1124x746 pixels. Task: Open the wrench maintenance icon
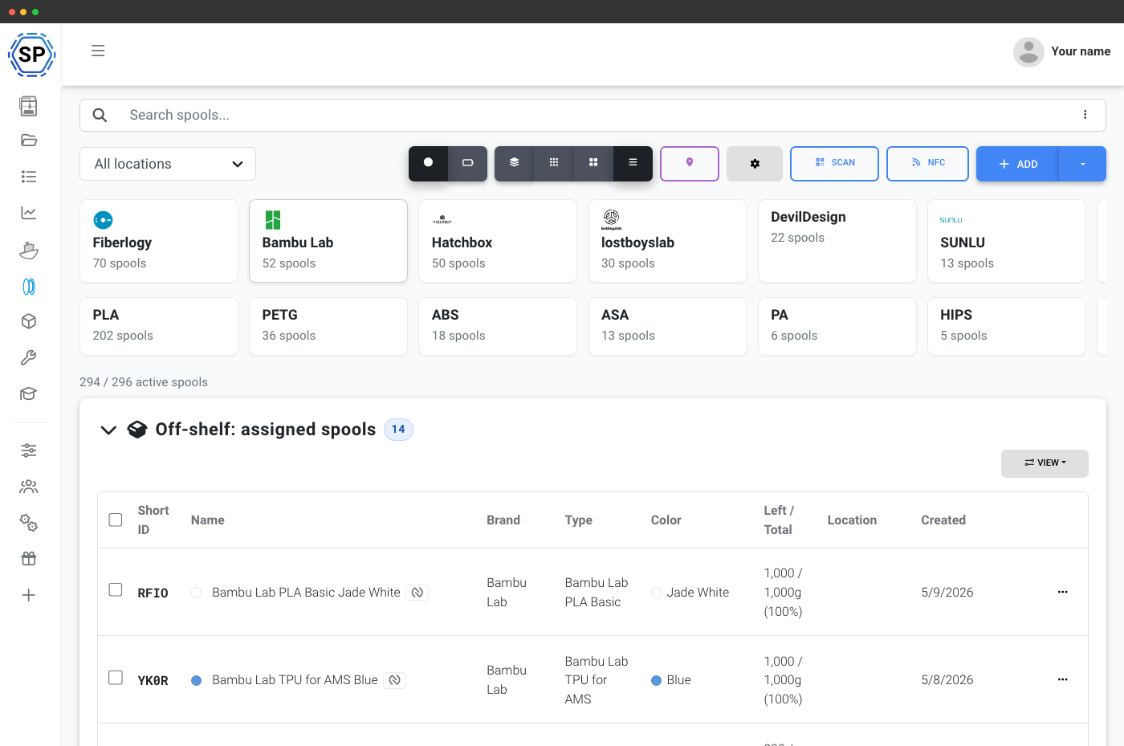[29, 357]
